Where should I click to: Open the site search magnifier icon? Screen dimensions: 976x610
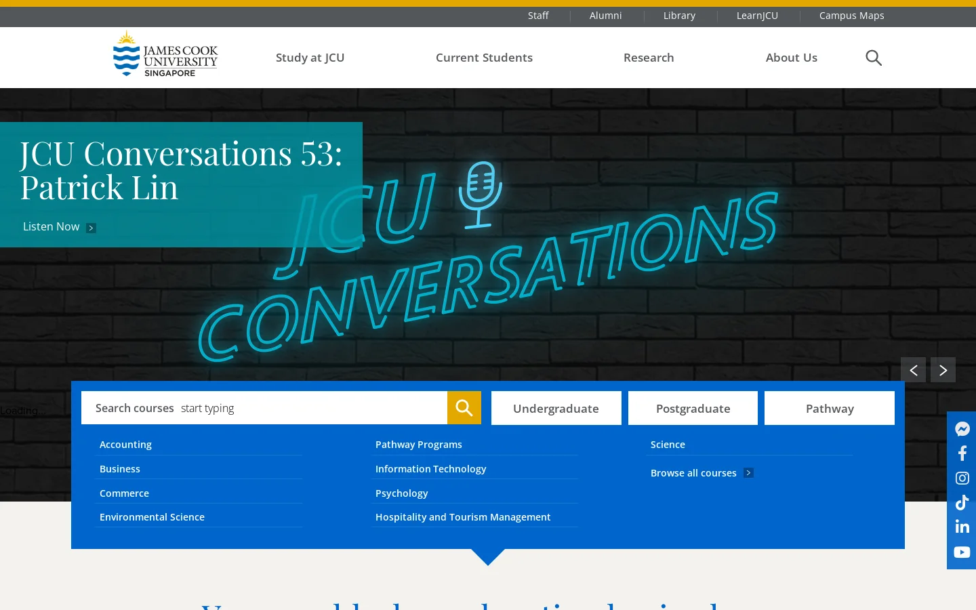pyautogui.click(x=874, y=58)
